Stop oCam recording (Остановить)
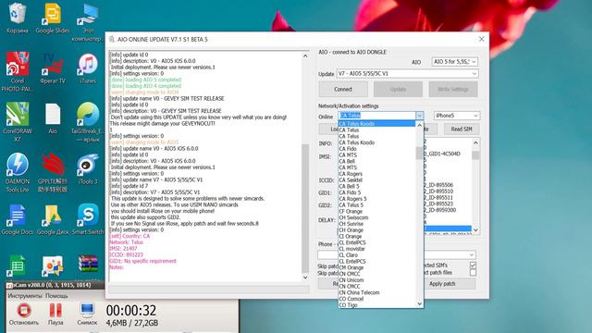This screenshot has height=333, width=592. coord(24,314)
